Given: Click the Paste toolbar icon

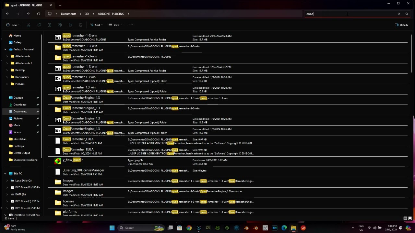Looking at the screenshot, I should (49, 25).
